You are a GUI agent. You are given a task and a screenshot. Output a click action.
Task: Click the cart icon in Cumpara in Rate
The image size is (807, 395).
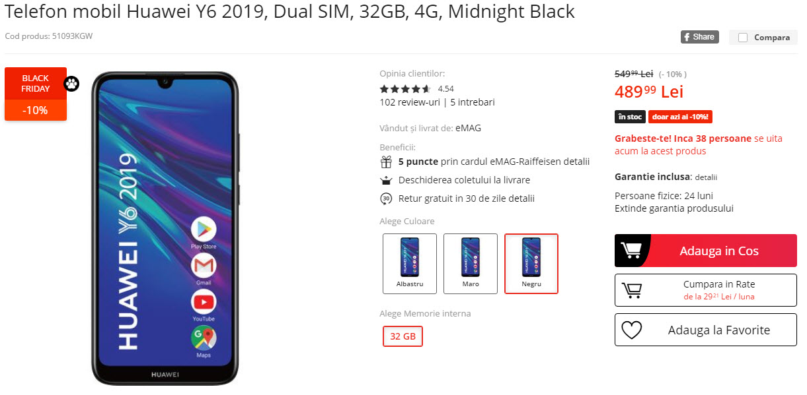click(x=633, y=290)
